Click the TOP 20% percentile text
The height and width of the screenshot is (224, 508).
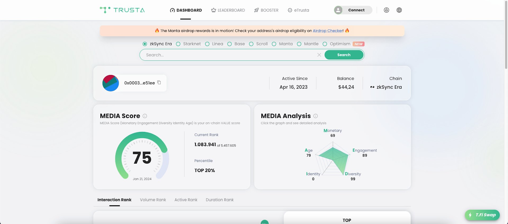[x=205, y=170]
